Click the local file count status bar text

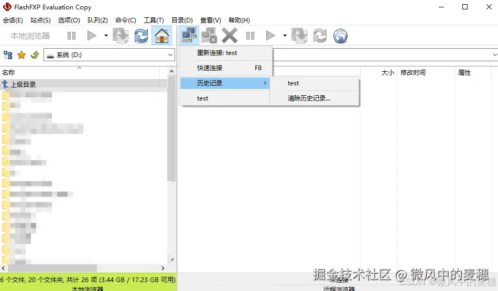[88, 280]
